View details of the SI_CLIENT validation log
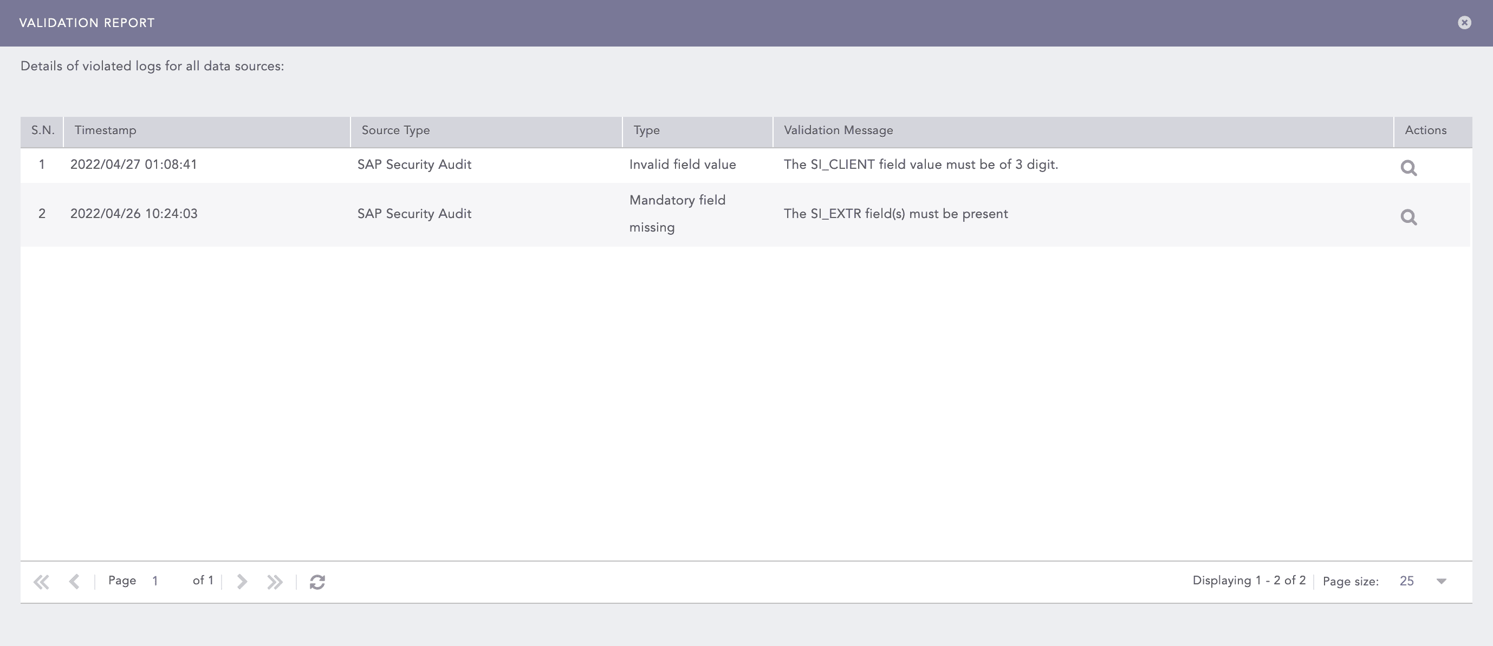The width and height of the screenshot is (1493, 646). point(1408,168)
